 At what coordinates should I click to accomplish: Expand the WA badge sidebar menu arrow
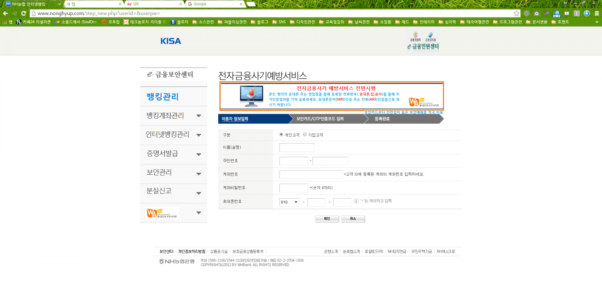[199, 213]
